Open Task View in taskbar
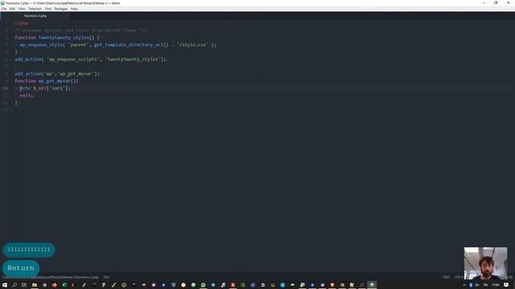This screenshot has height=289, width=515. point(24,285)
